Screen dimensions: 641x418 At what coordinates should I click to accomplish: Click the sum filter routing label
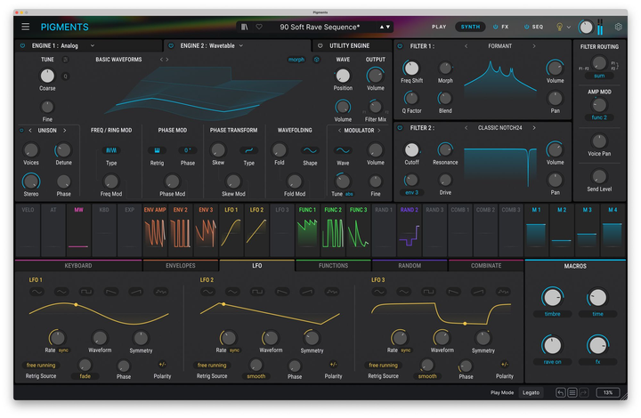click(x=599, y=76)
